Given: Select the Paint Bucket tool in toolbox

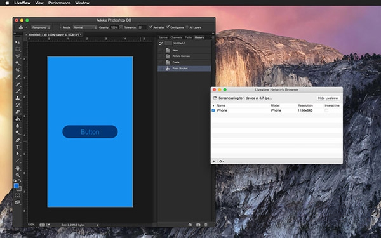Looking at the screenshot, I should (18, 119).
